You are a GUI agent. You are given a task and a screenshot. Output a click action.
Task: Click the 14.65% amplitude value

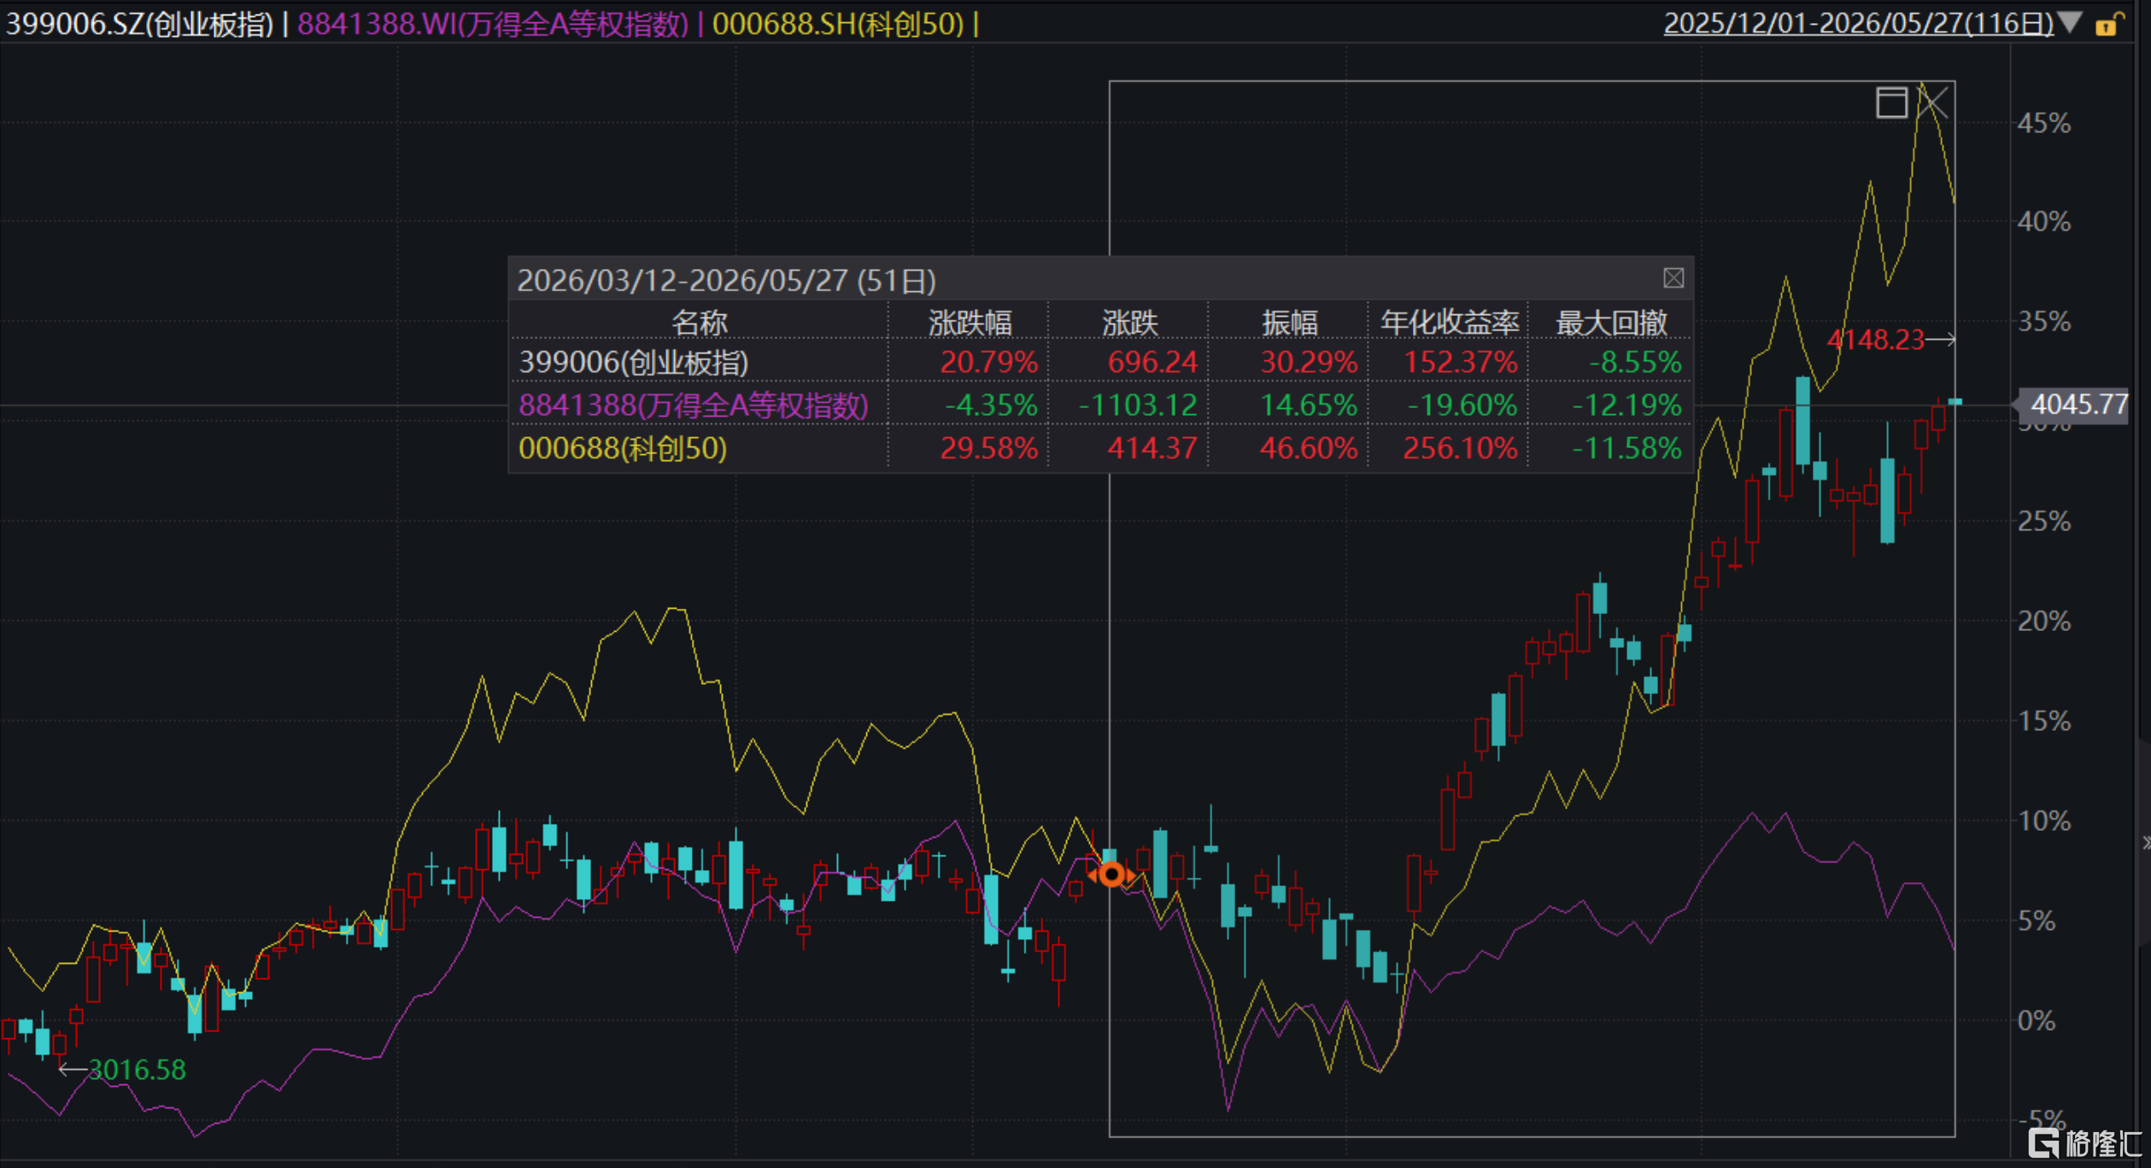[1309, 405]
